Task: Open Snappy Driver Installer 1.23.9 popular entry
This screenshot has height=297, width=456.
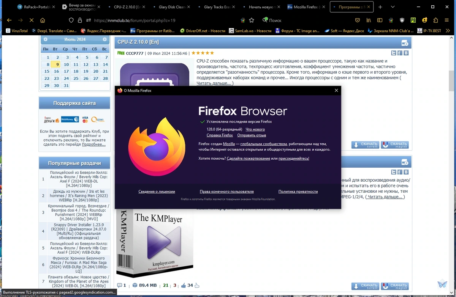Action: (x=79, y=231)
